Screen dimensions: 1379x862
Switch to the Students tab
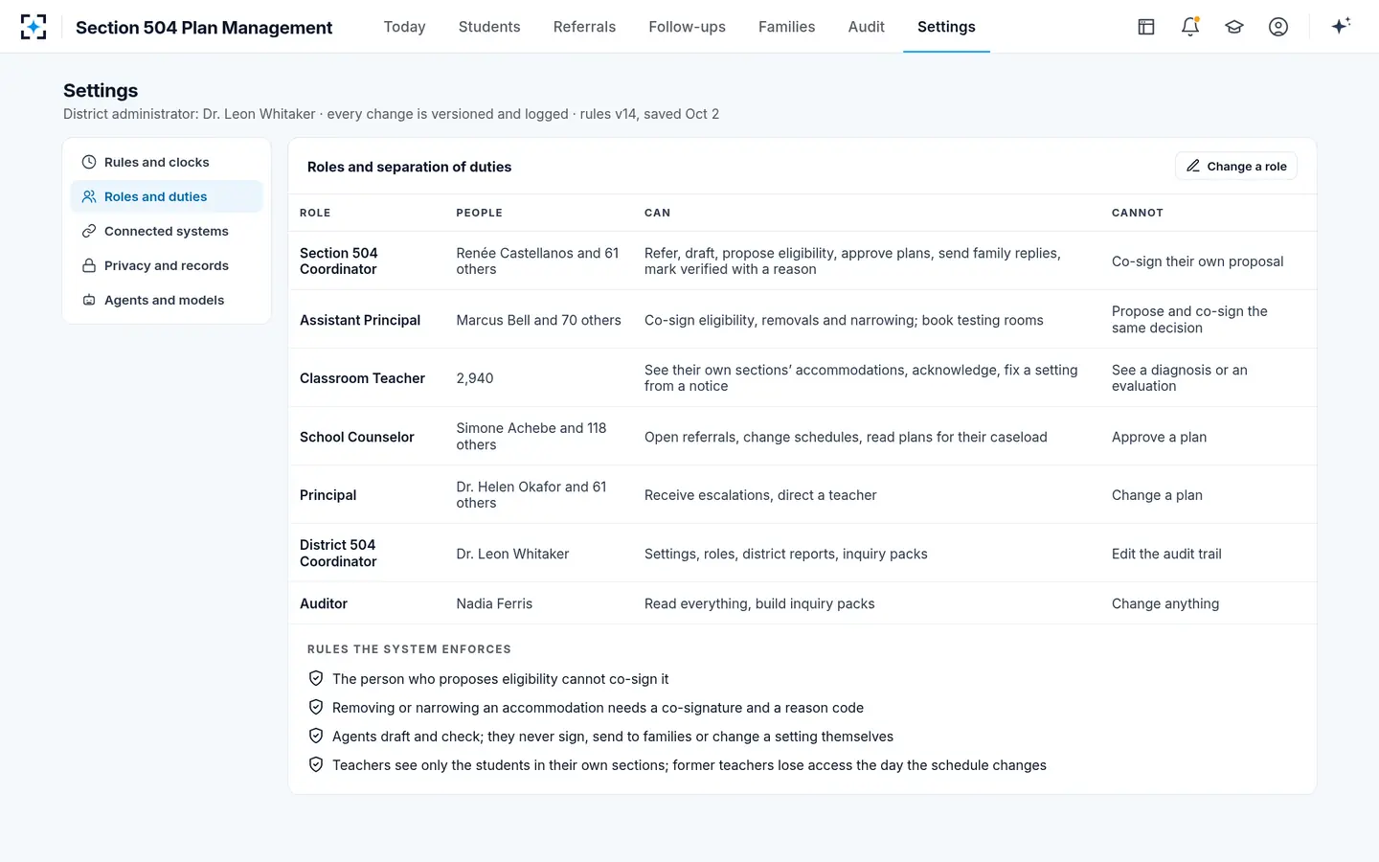[x=489, y=27]
